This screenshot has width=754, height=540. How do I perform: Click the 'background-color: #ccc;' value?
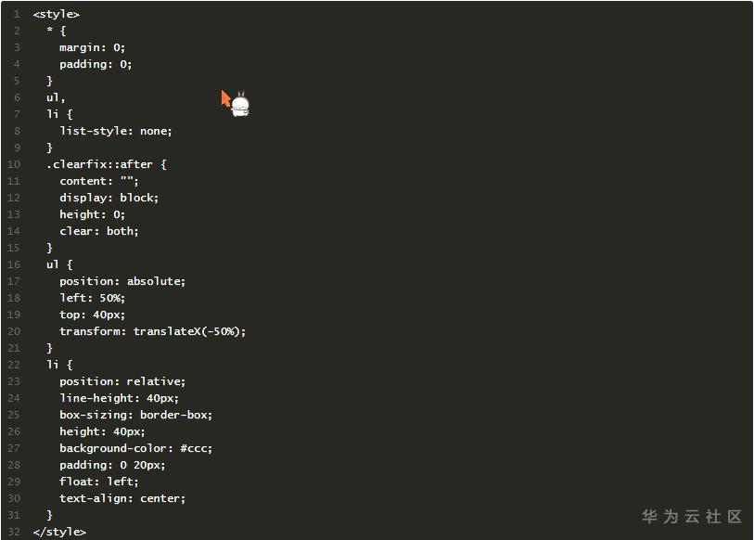coord(136,448)
